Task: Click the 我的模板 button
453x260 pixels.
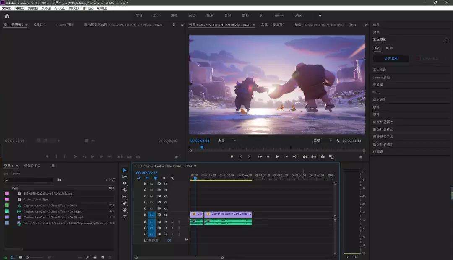Action: 391,59
